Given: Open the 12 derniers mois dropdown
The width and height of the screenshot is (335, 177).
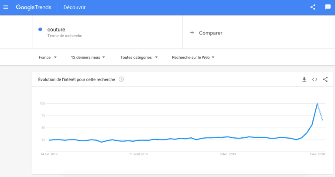Looking at the screenshot, I should pos(88,58).
